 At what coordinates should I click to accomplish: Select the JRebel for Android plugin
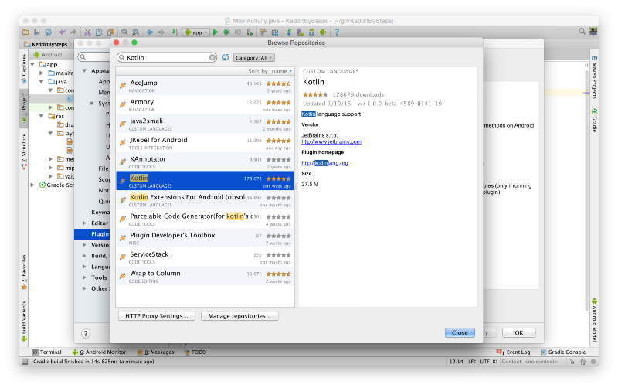205,143
